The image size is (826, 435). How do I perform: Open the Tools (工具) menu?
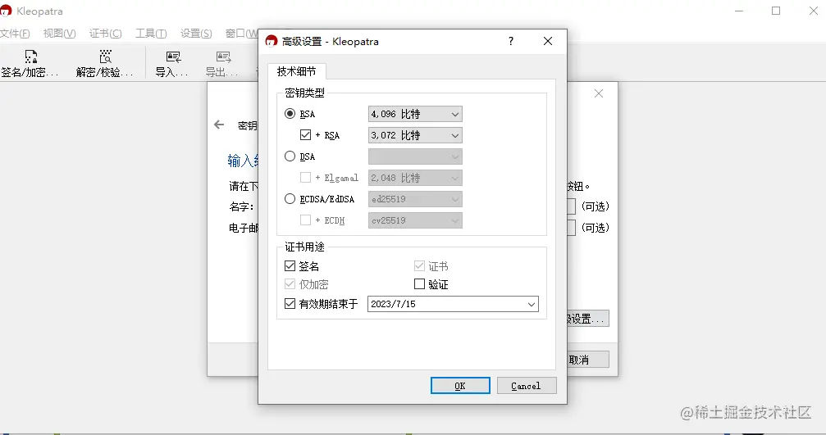click(151, 34)
